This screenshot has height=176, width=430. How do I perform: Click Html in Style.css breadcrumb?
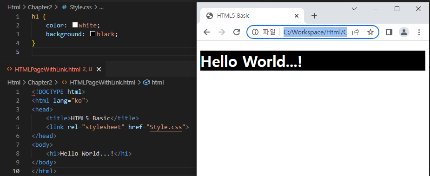pyautogui.click(x=14, y=7)
